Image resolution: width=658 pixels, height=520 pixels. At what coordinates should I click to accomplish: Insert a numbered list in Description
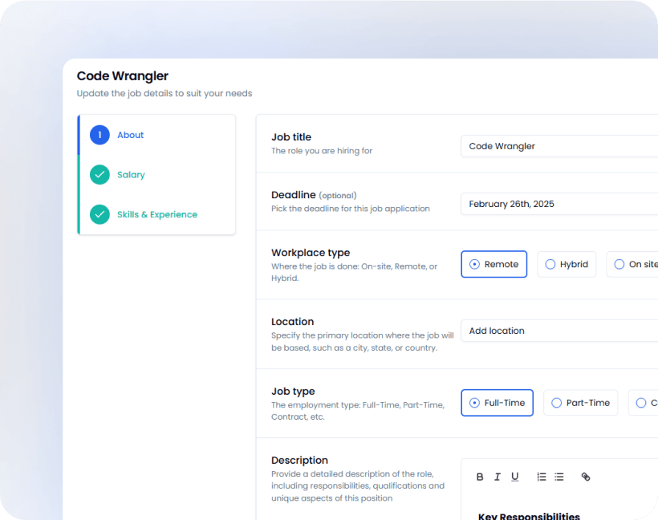tap(542, 477)
